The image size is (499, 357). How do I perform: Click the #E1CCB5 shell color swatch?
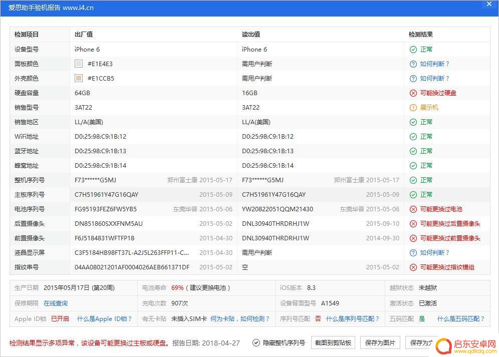coord(78,78)
